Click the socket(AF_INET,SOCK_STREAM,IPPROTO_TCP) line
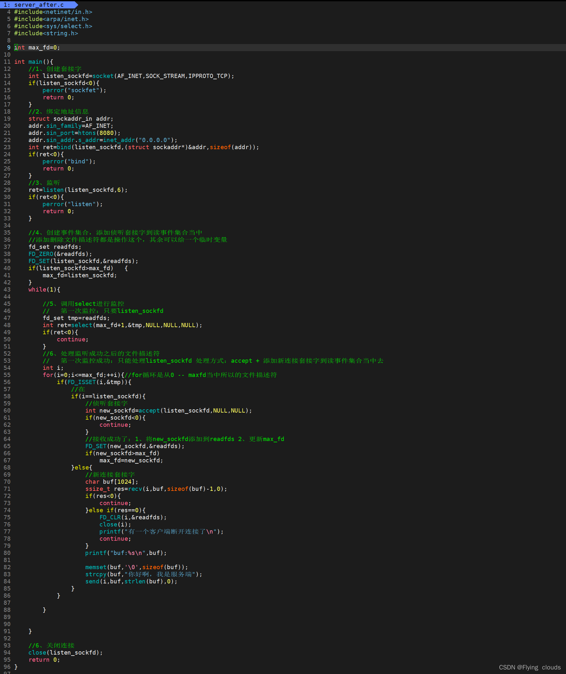 [131, 76]
